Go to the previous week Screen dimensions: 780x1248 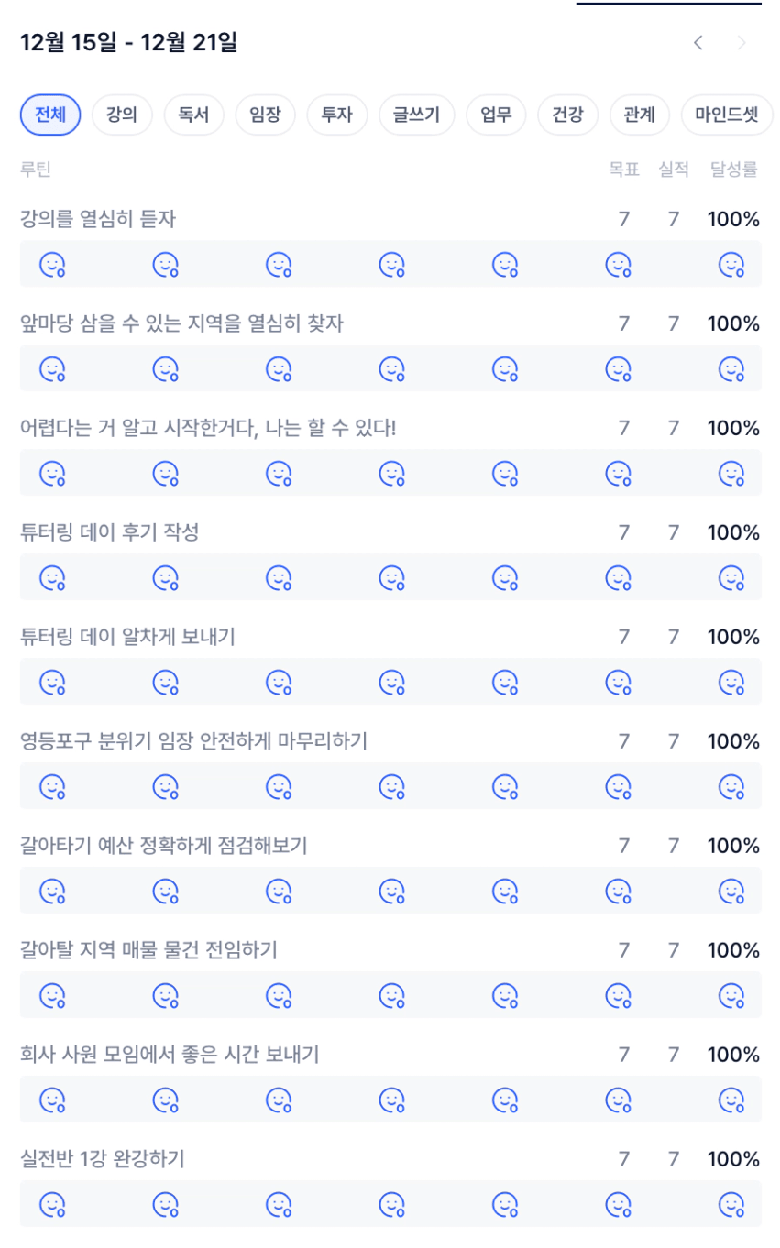pos(698,43)
